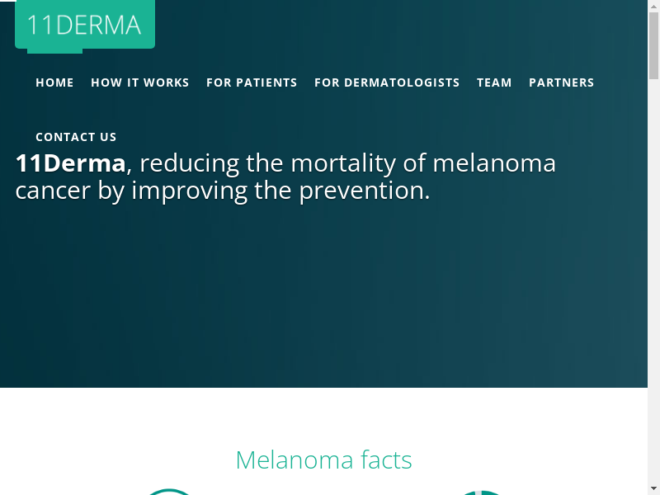Open the How It Works section
This screenshot has height=495, width=660.
(140, 82)
